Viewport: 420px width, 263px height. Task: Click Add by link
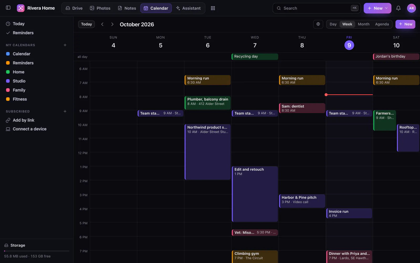coord(36,120)
